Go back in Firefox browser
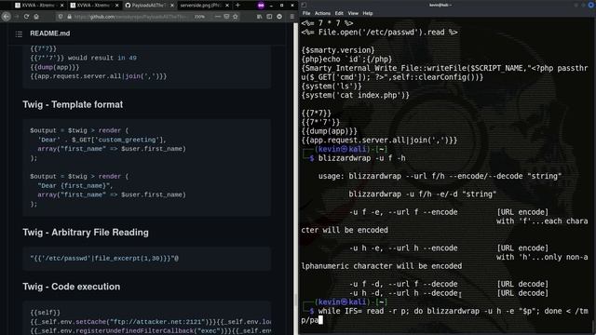Image resolution: width=596 pixels, height=335 pixels. click(x=7, y=17)
